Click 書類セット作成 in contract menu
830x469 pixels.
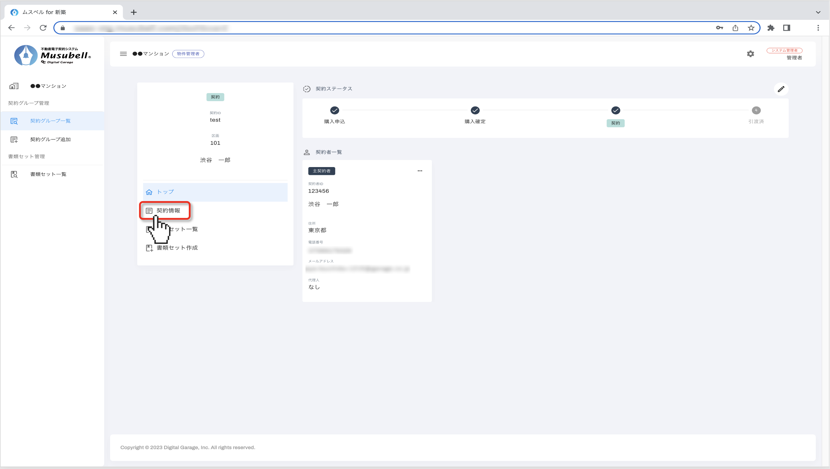(x=177, y=248)
